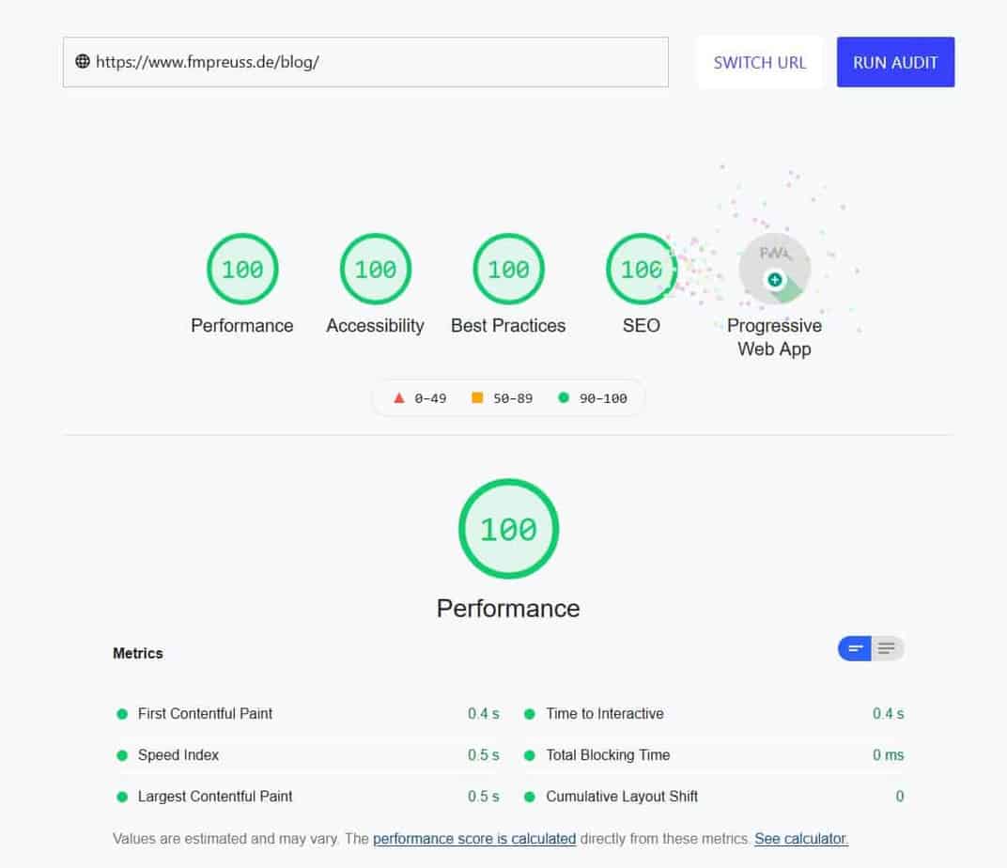Click the Accessibility label under gauge

(x=375, y=325)
